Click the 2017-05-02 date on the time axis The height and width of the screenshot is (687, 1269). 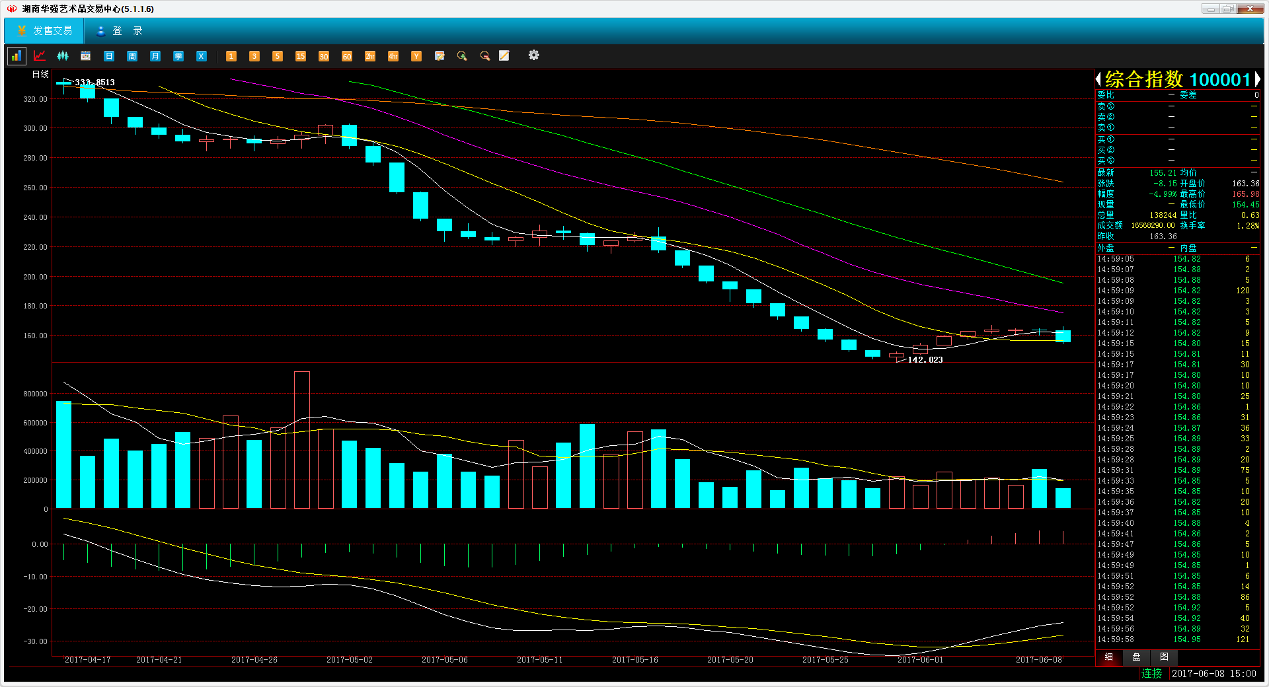[x=350, y=660]
